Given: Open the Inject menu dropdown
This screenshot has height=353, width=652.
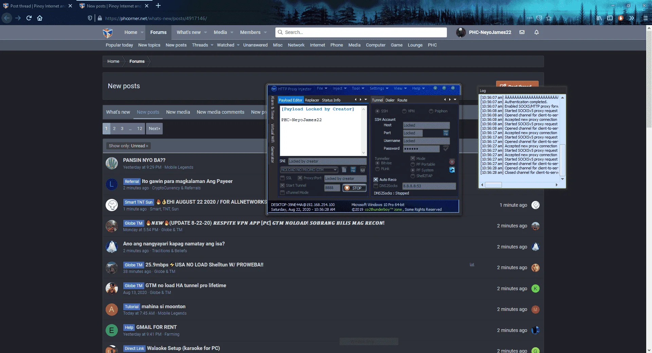Looking at the screenshot, I should (x=340, y=88).
